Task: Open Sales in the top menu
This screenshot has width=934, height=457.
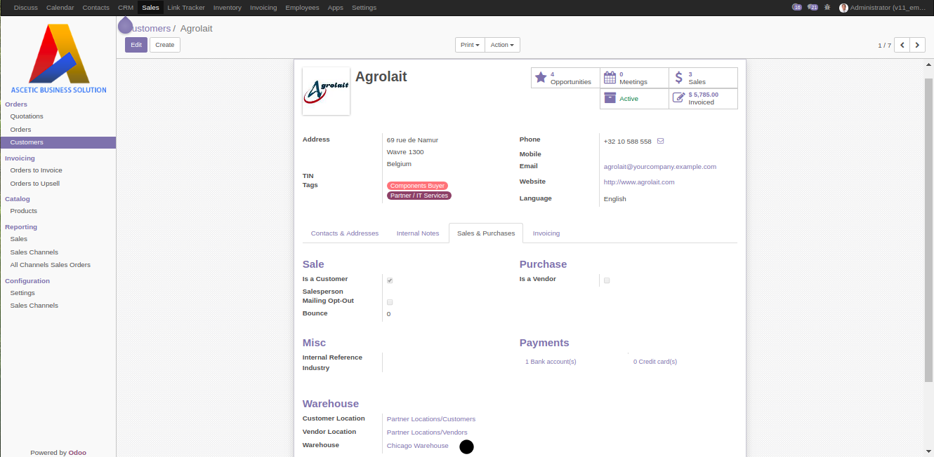Action: [x=150, y=8]
